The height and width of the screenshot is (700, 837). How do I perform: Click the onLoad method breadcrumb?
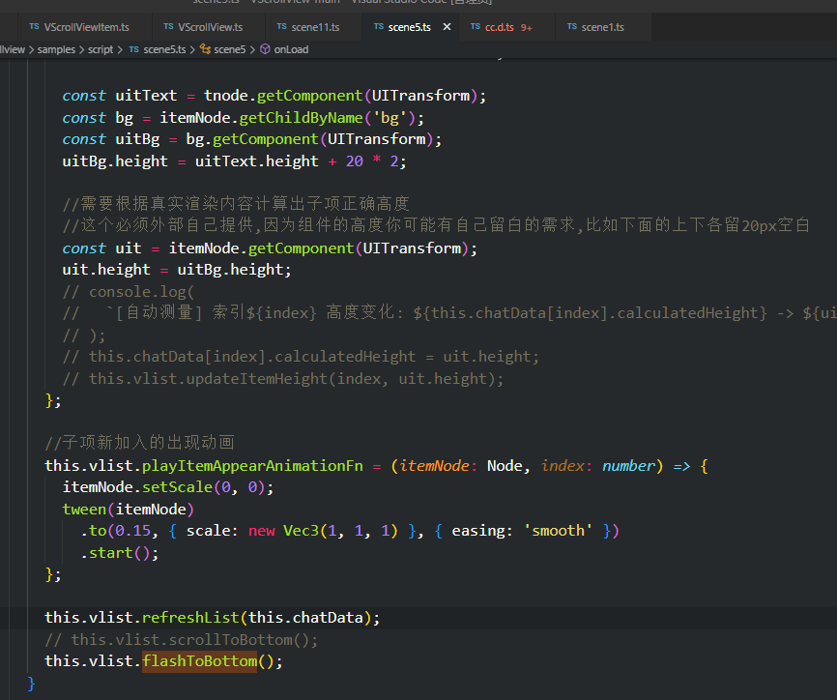[291, 49]
